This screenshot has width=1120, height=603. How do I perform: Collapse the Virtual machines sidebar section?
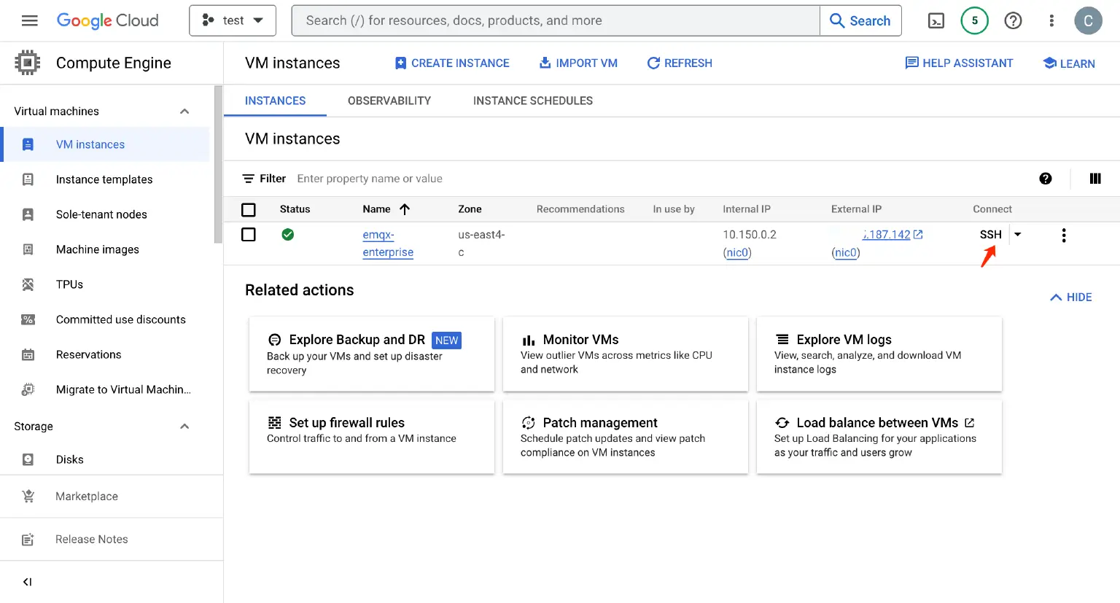184,112
